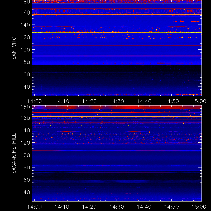This screenshot has width=211, height=211.
Task: Click 14:30 time label below Sagamore Hill plot
Action: [117, 207]
